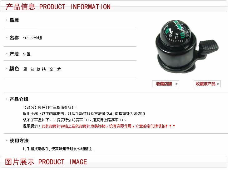The image size is (228, 170).
Task: Click the YL-033铃铛 product name text
Action: pyautogui.click(x=32, y=38)
